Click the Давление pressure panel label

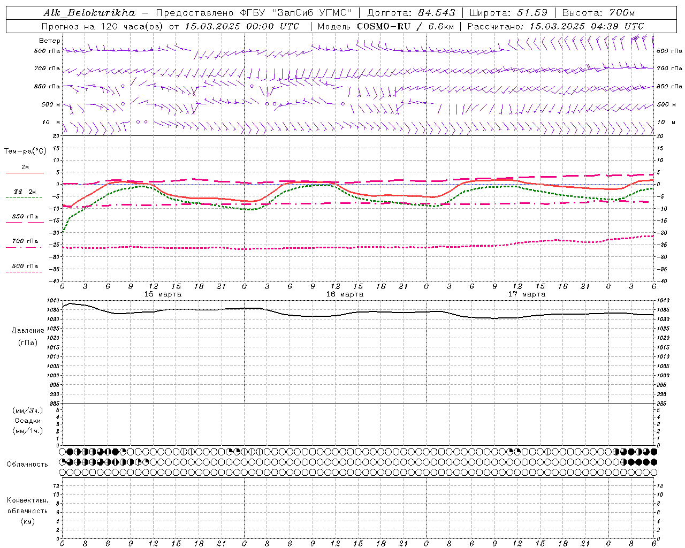28,331
